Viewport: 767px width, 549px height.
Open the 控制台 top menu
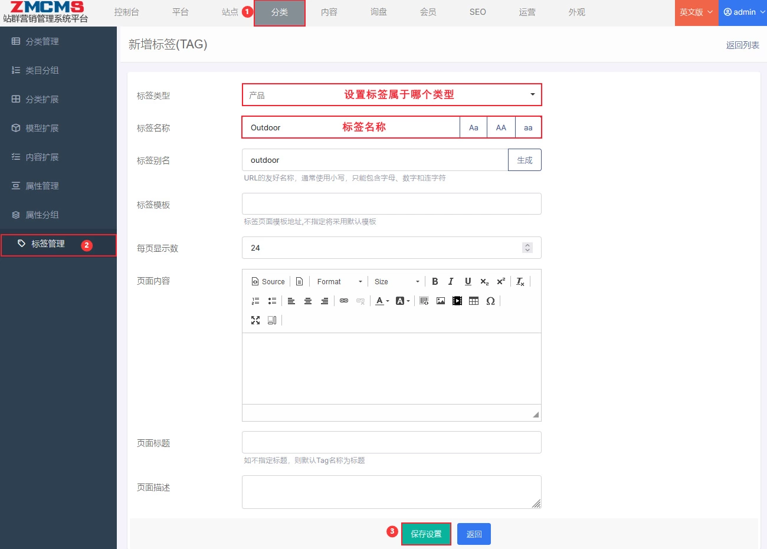pos(126,12)
